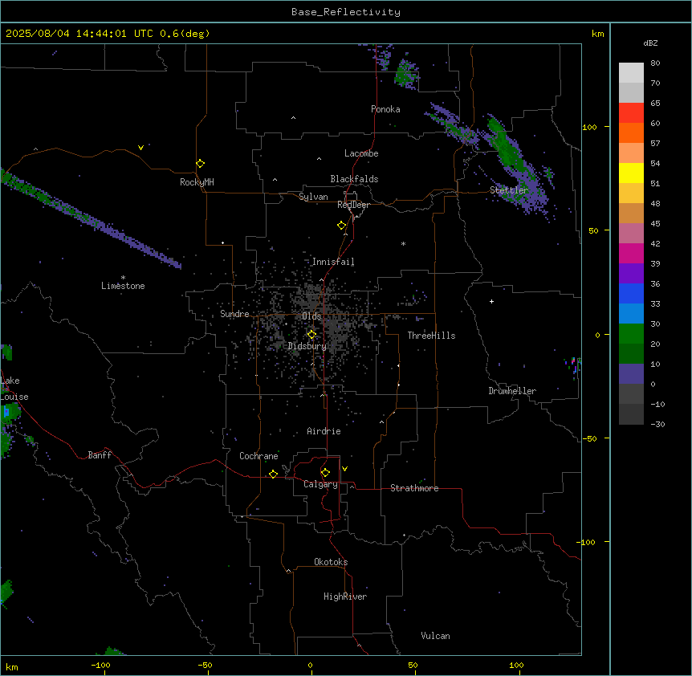Click the Sundre city label
Image resolution: width=692 pixels, height=676 pixels.
[234, 314]
